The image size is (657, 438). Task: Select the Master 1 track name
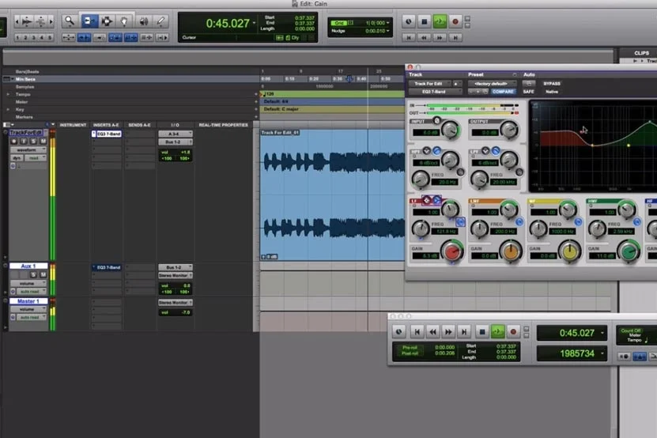coord(28,301)
